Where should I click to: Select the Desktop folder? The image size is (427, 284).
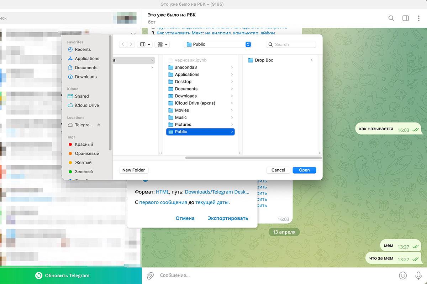(200, 82)
